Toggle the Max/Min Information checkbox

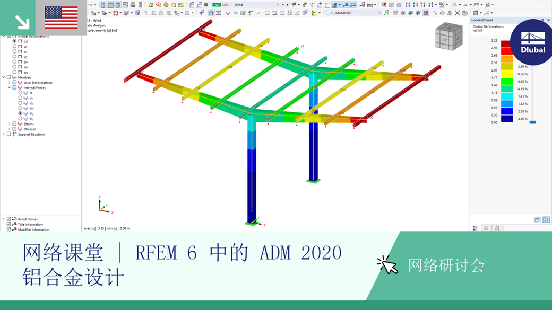[9, 229]
